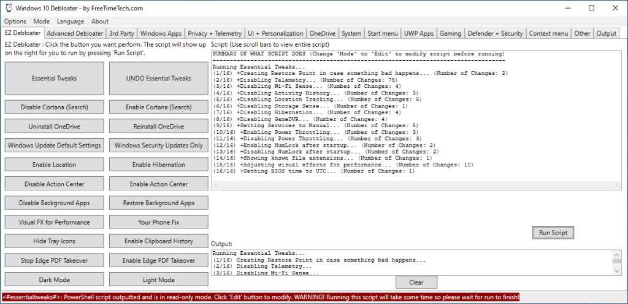628x304 pixels.
Task: Switch to the Gaming tab
Action: pos(451,34)
